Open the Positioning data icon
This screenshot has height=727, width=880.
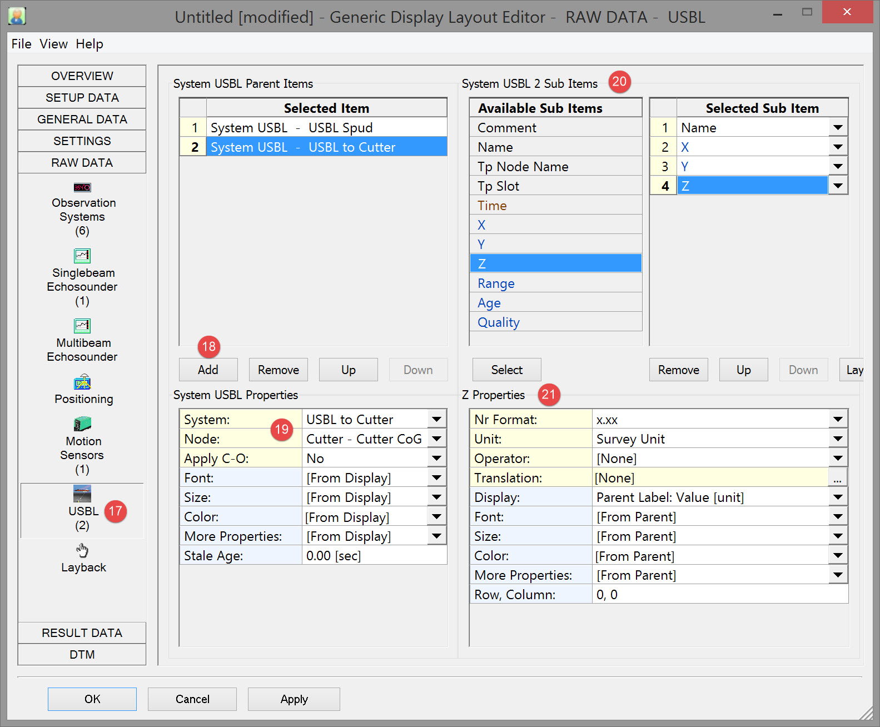point(82,383)
